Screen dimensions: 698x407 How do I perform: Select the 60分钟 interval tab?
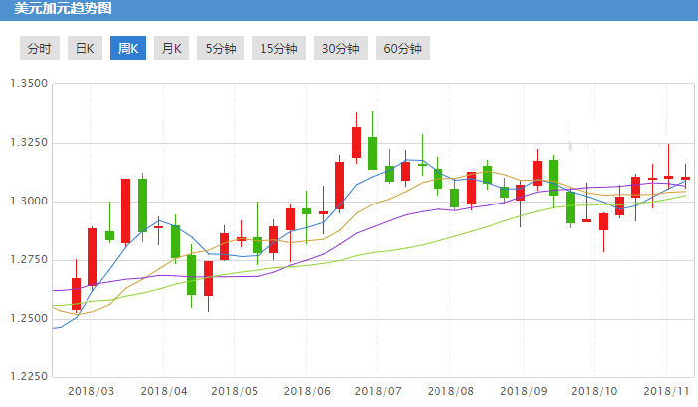[x=402, y=48]
